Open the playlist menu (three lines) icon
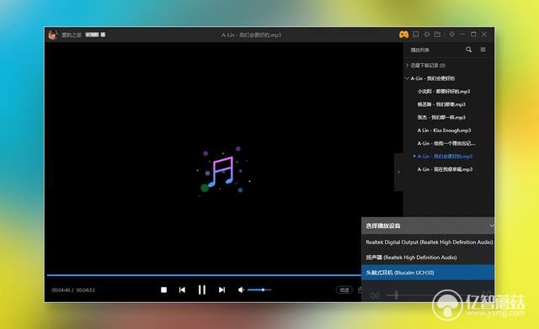This screenshot has height=329, width=539. tap(483, 50)
